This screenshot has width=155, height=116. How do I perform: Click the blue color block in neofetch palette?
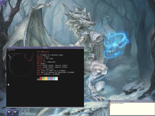tap(49, 79)
